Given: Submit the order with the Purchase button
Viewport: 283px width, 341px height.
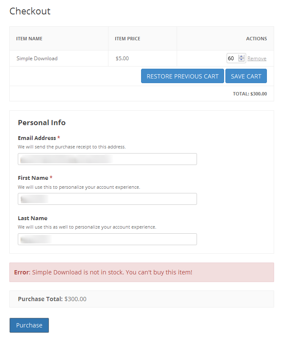Looking at the screenshot, I should click(29, 325).
